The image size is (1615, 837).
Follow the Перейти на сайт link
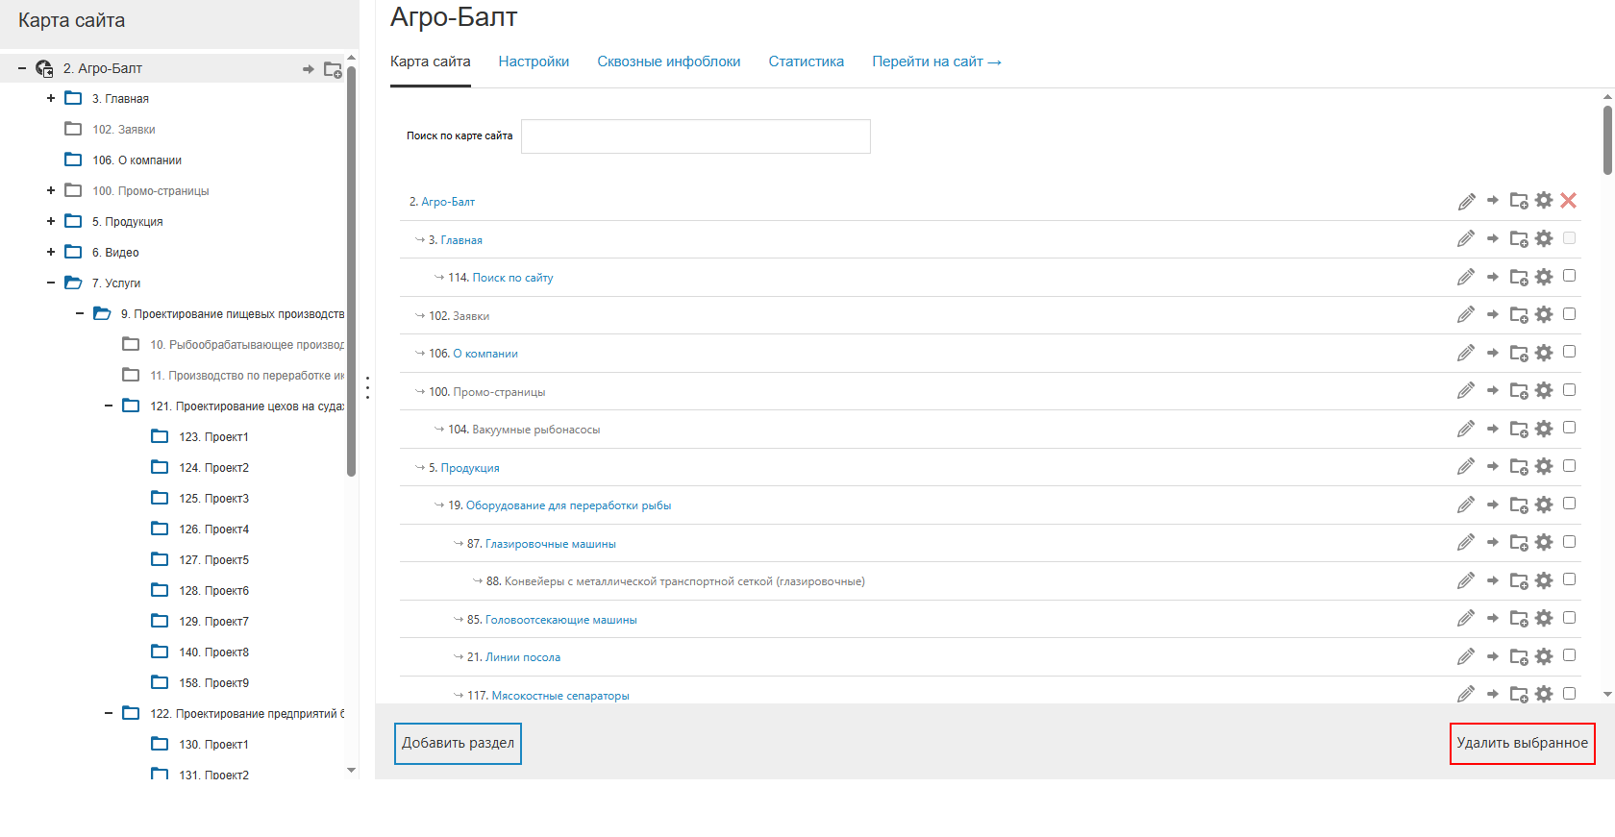[937, 62]
